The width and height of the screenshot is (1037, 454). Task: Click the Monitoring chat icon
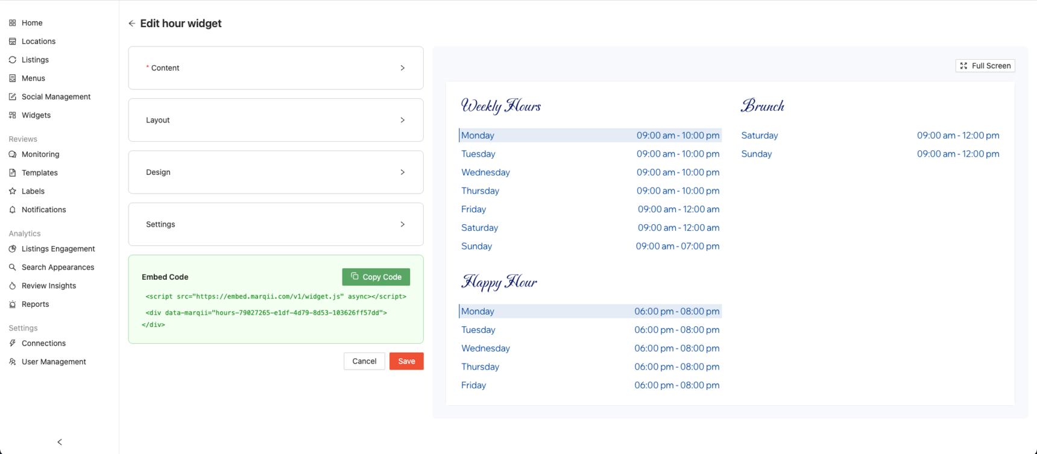[13, 154]
